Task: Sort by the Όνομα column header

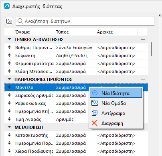Action: coord(34,32)
